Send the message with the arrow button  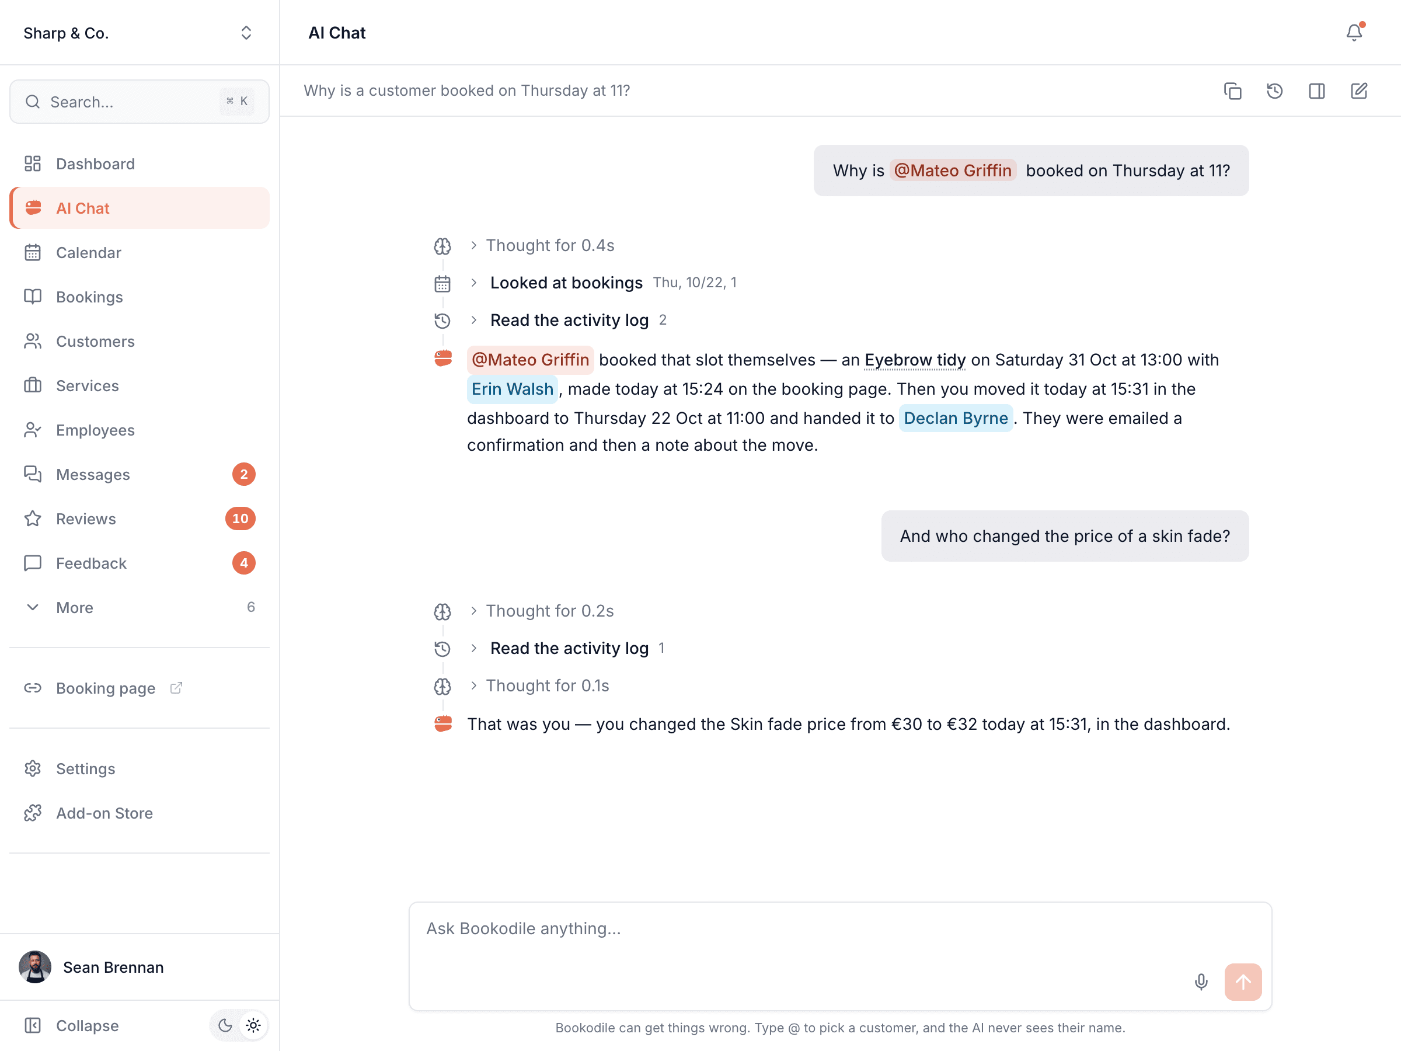[1243, 982]
